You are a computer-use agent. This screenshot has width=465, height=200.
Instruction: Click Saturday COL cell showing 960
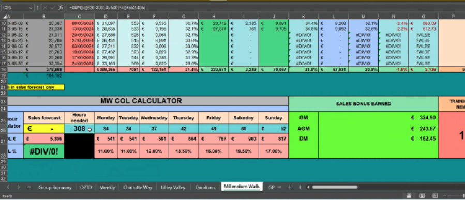(x=244, y=139)
